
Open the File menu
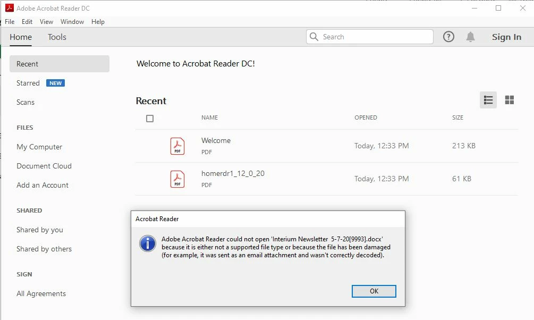click(x=10, y=22)
